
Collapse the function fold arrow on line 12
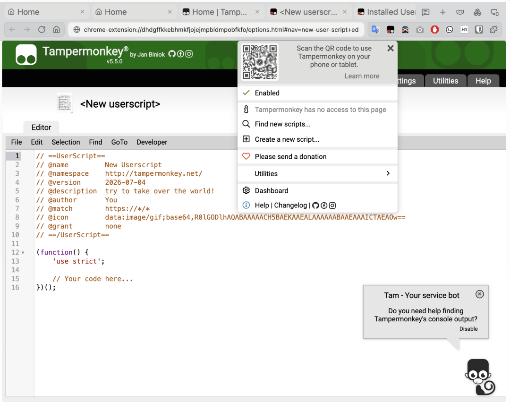tap(23, 253)
